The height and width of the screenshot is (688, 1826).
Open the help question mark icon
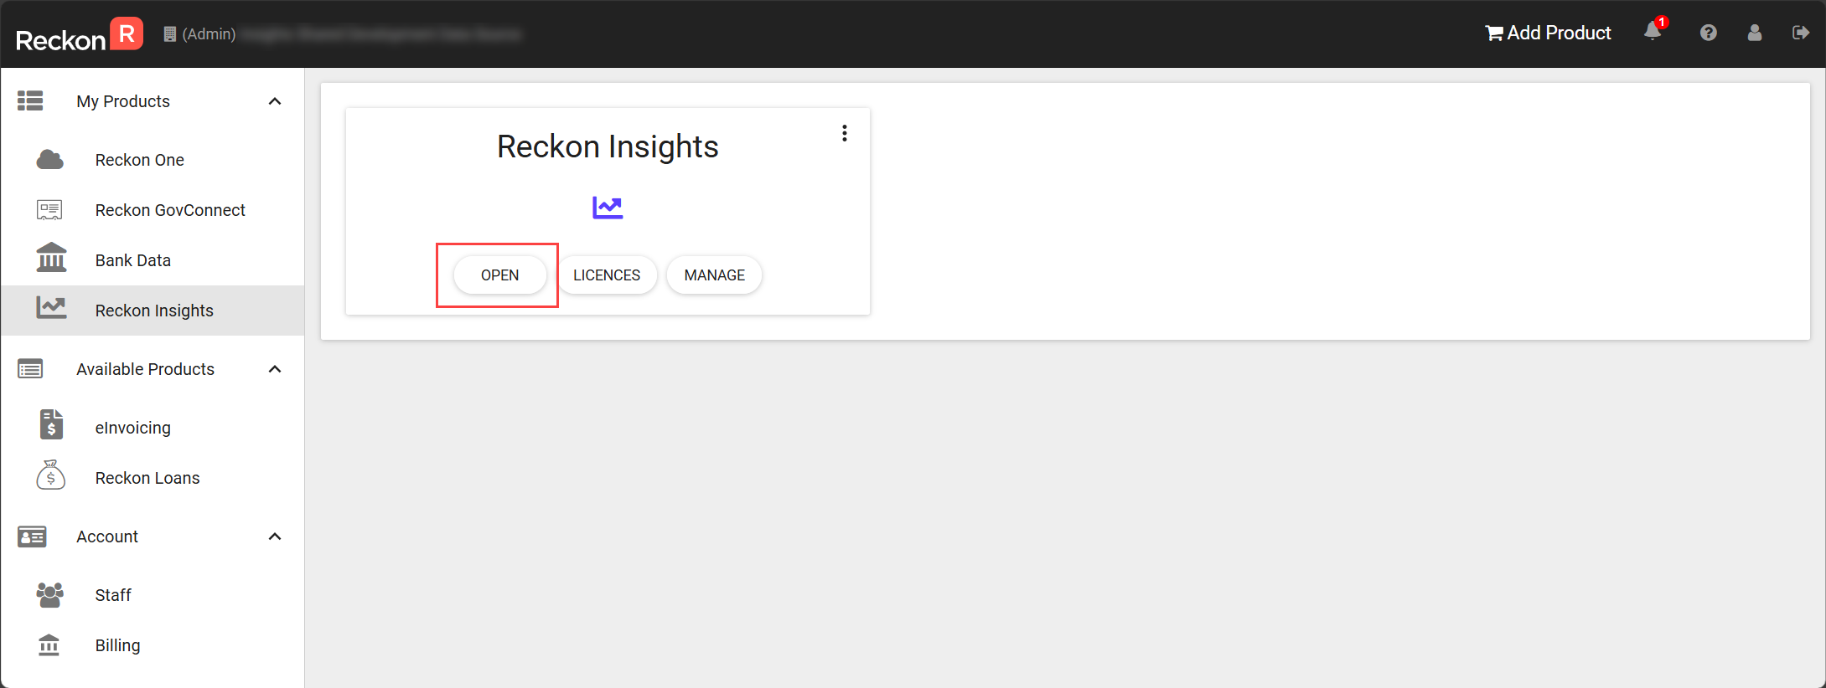[1708, 33]
